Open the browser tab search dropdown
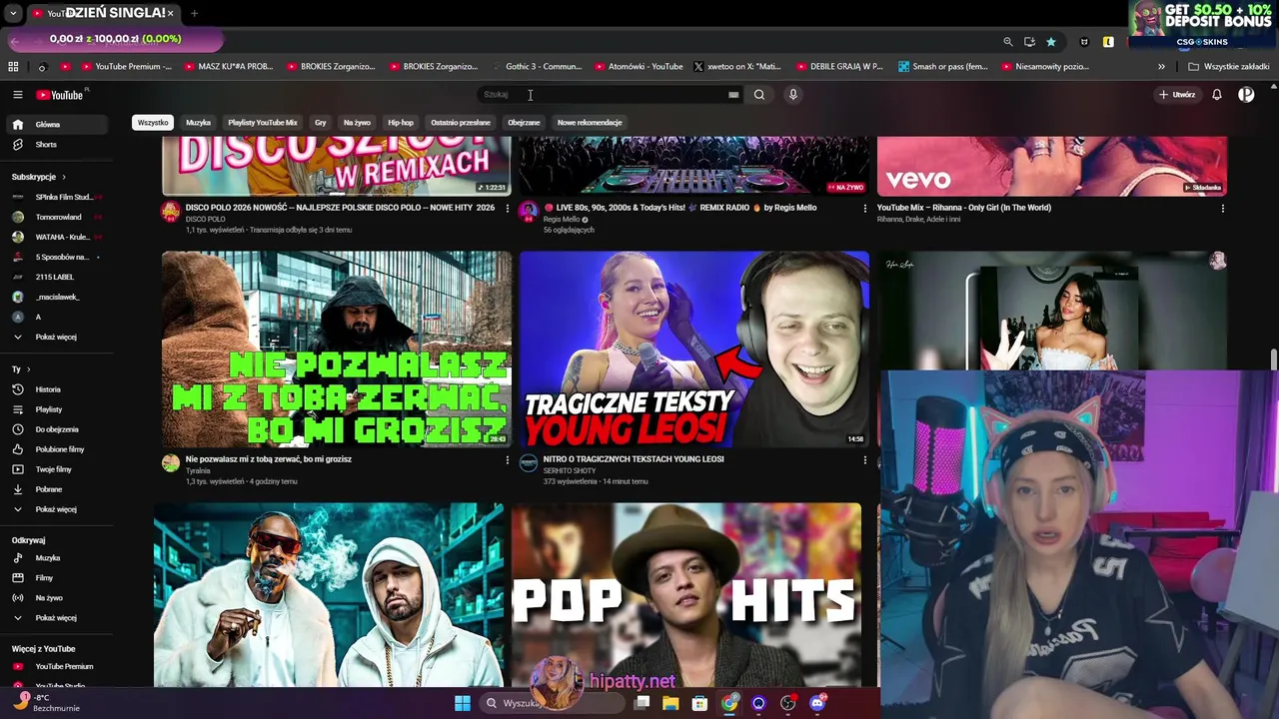This screenshot has width=1279, height=719. tap(13, 13)
